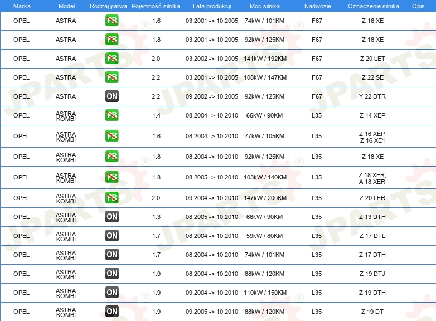
Task: Click the petrol icon for the 103kW / 140KM row
Action: [x=112, y=177]
